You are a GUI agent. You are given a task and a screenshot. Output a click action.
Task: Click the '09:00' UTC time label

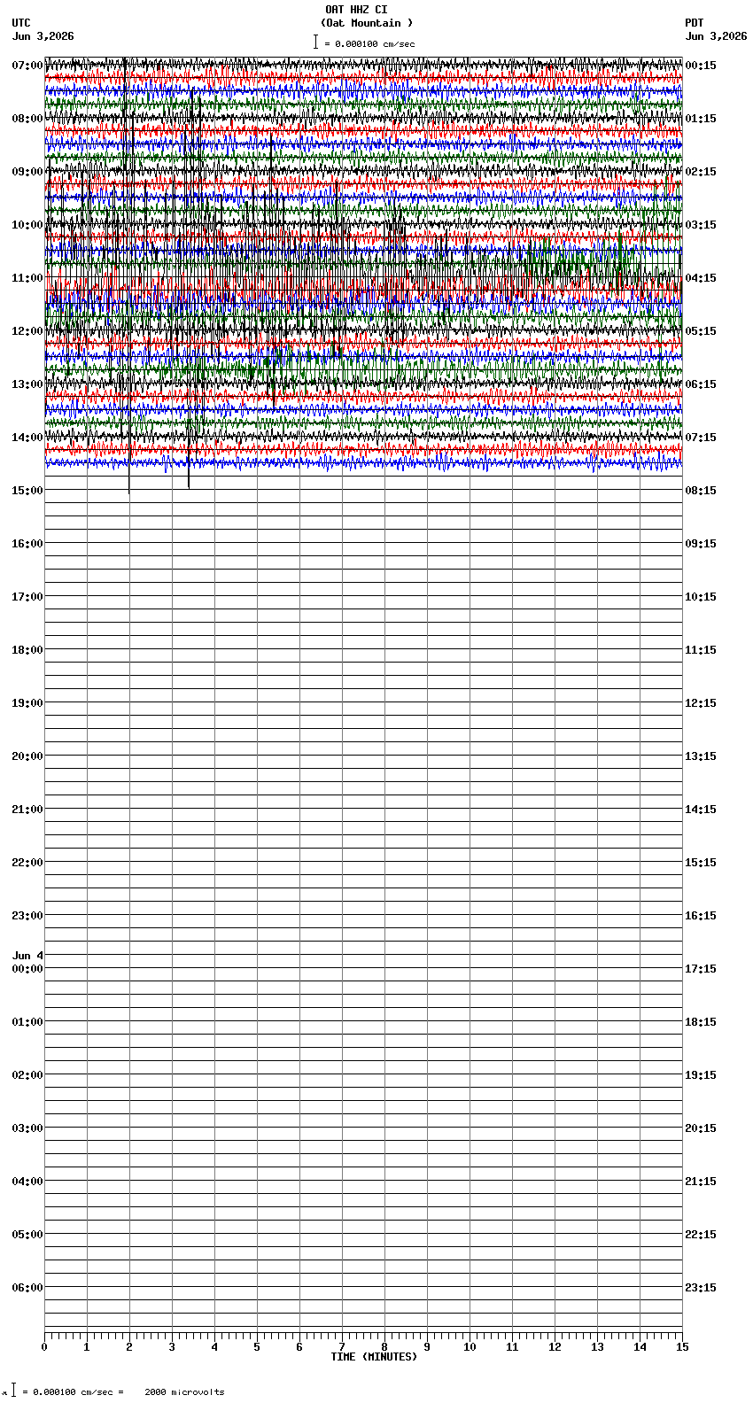tap(27, 172)
